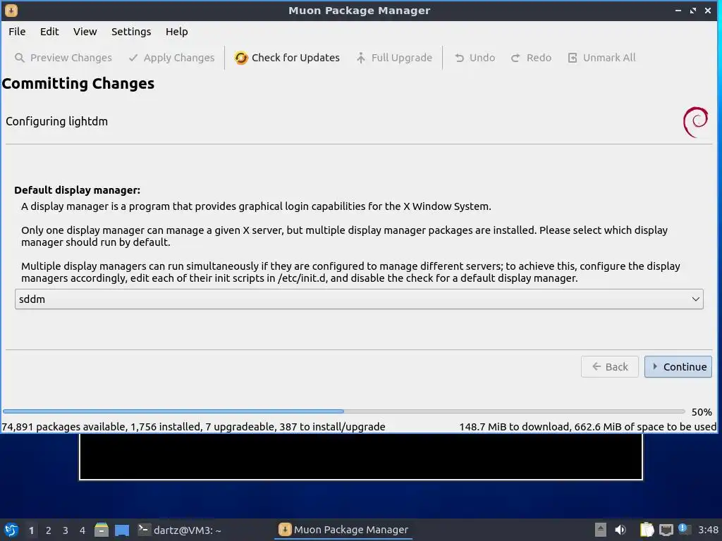The width and height of the screenshot is (722, 541).
Task: Click Check for Updates
Action: (x=287, y=58)
